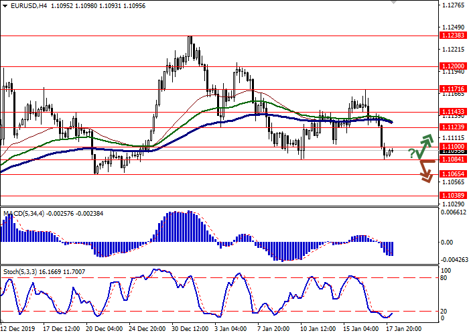Click the 1.10841 support price label
The image size is (469, 335).
(452, 159)
